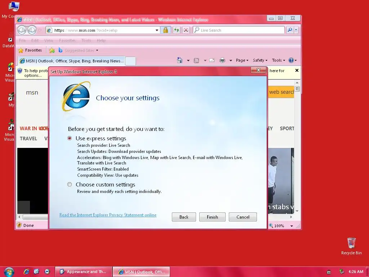This screenshot has height=277, width=369.
Task: Expand the address bar history dropdown
Action: coord(157,30)
